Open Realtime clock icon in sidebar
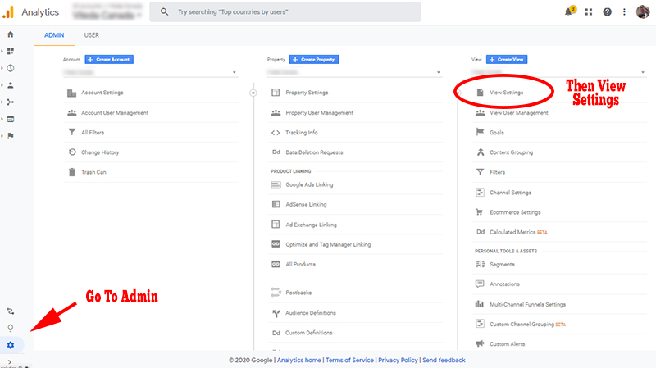Image resolution: width=656 pixels, height=368 pixels. (11, 68)
